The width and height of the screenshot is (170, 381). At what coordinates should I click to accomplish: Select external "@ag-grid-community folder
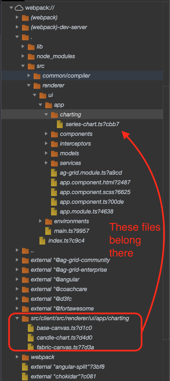pyautogui.click(x=70, y=260)
